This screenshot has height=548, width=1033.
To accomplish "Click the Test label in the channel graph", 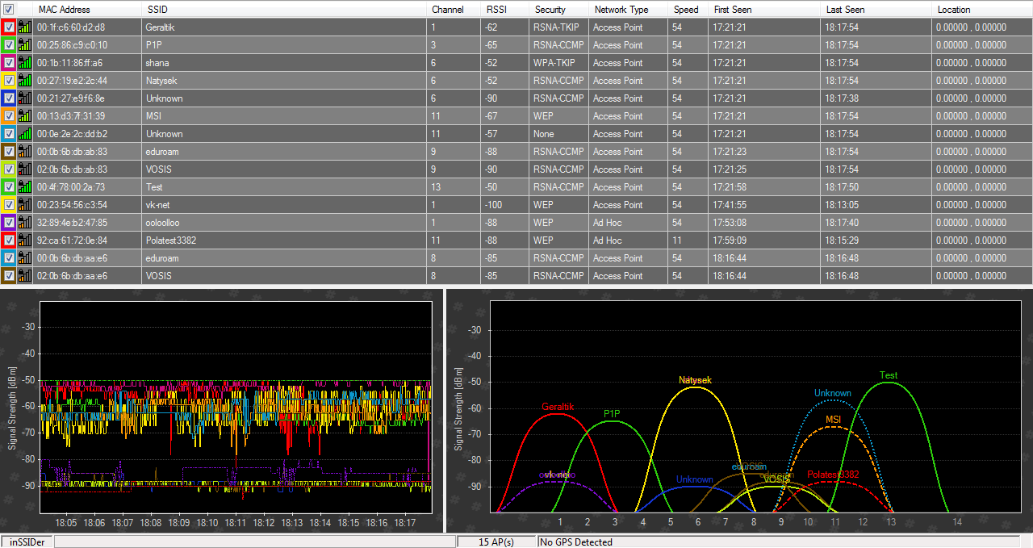I will (888, 375).
